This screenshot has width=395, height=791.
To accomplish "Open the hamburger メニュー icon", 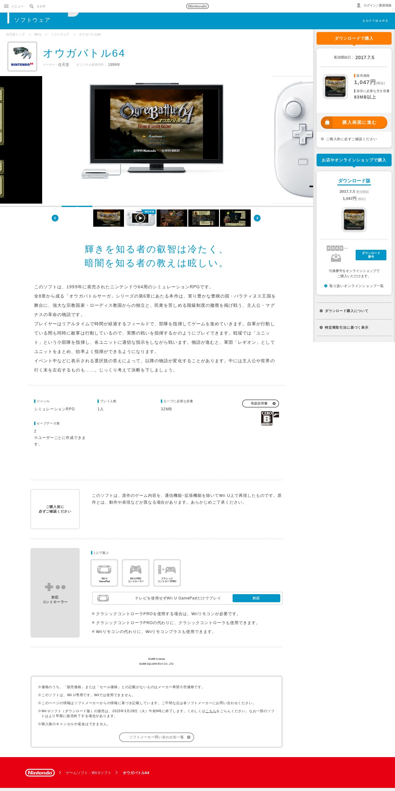I will (6, 6).
